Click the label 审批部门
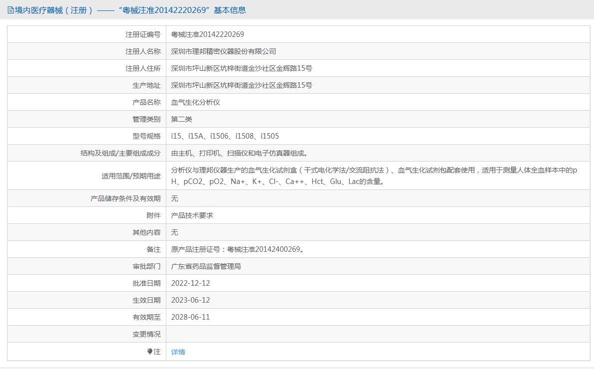The width and height of the screenshot is (594, 369). click(x=146, y=267)
